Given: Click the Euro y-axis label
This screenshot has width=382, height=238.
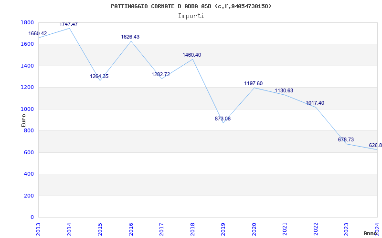Looking at the screenshot, I should [24, 120].
